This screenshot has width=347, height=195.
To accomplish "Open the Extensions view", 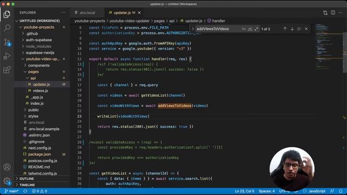I will (7, 70).
